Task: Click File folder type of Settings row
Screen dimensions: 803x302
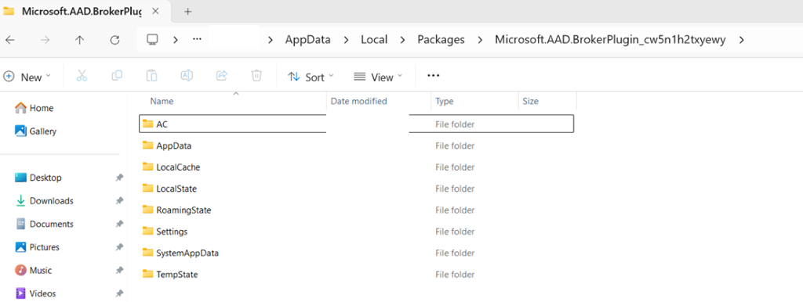Action: click(x=455, y=232)
